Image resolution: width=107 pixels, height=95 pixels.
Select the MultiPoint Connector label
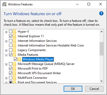(33, 78)
